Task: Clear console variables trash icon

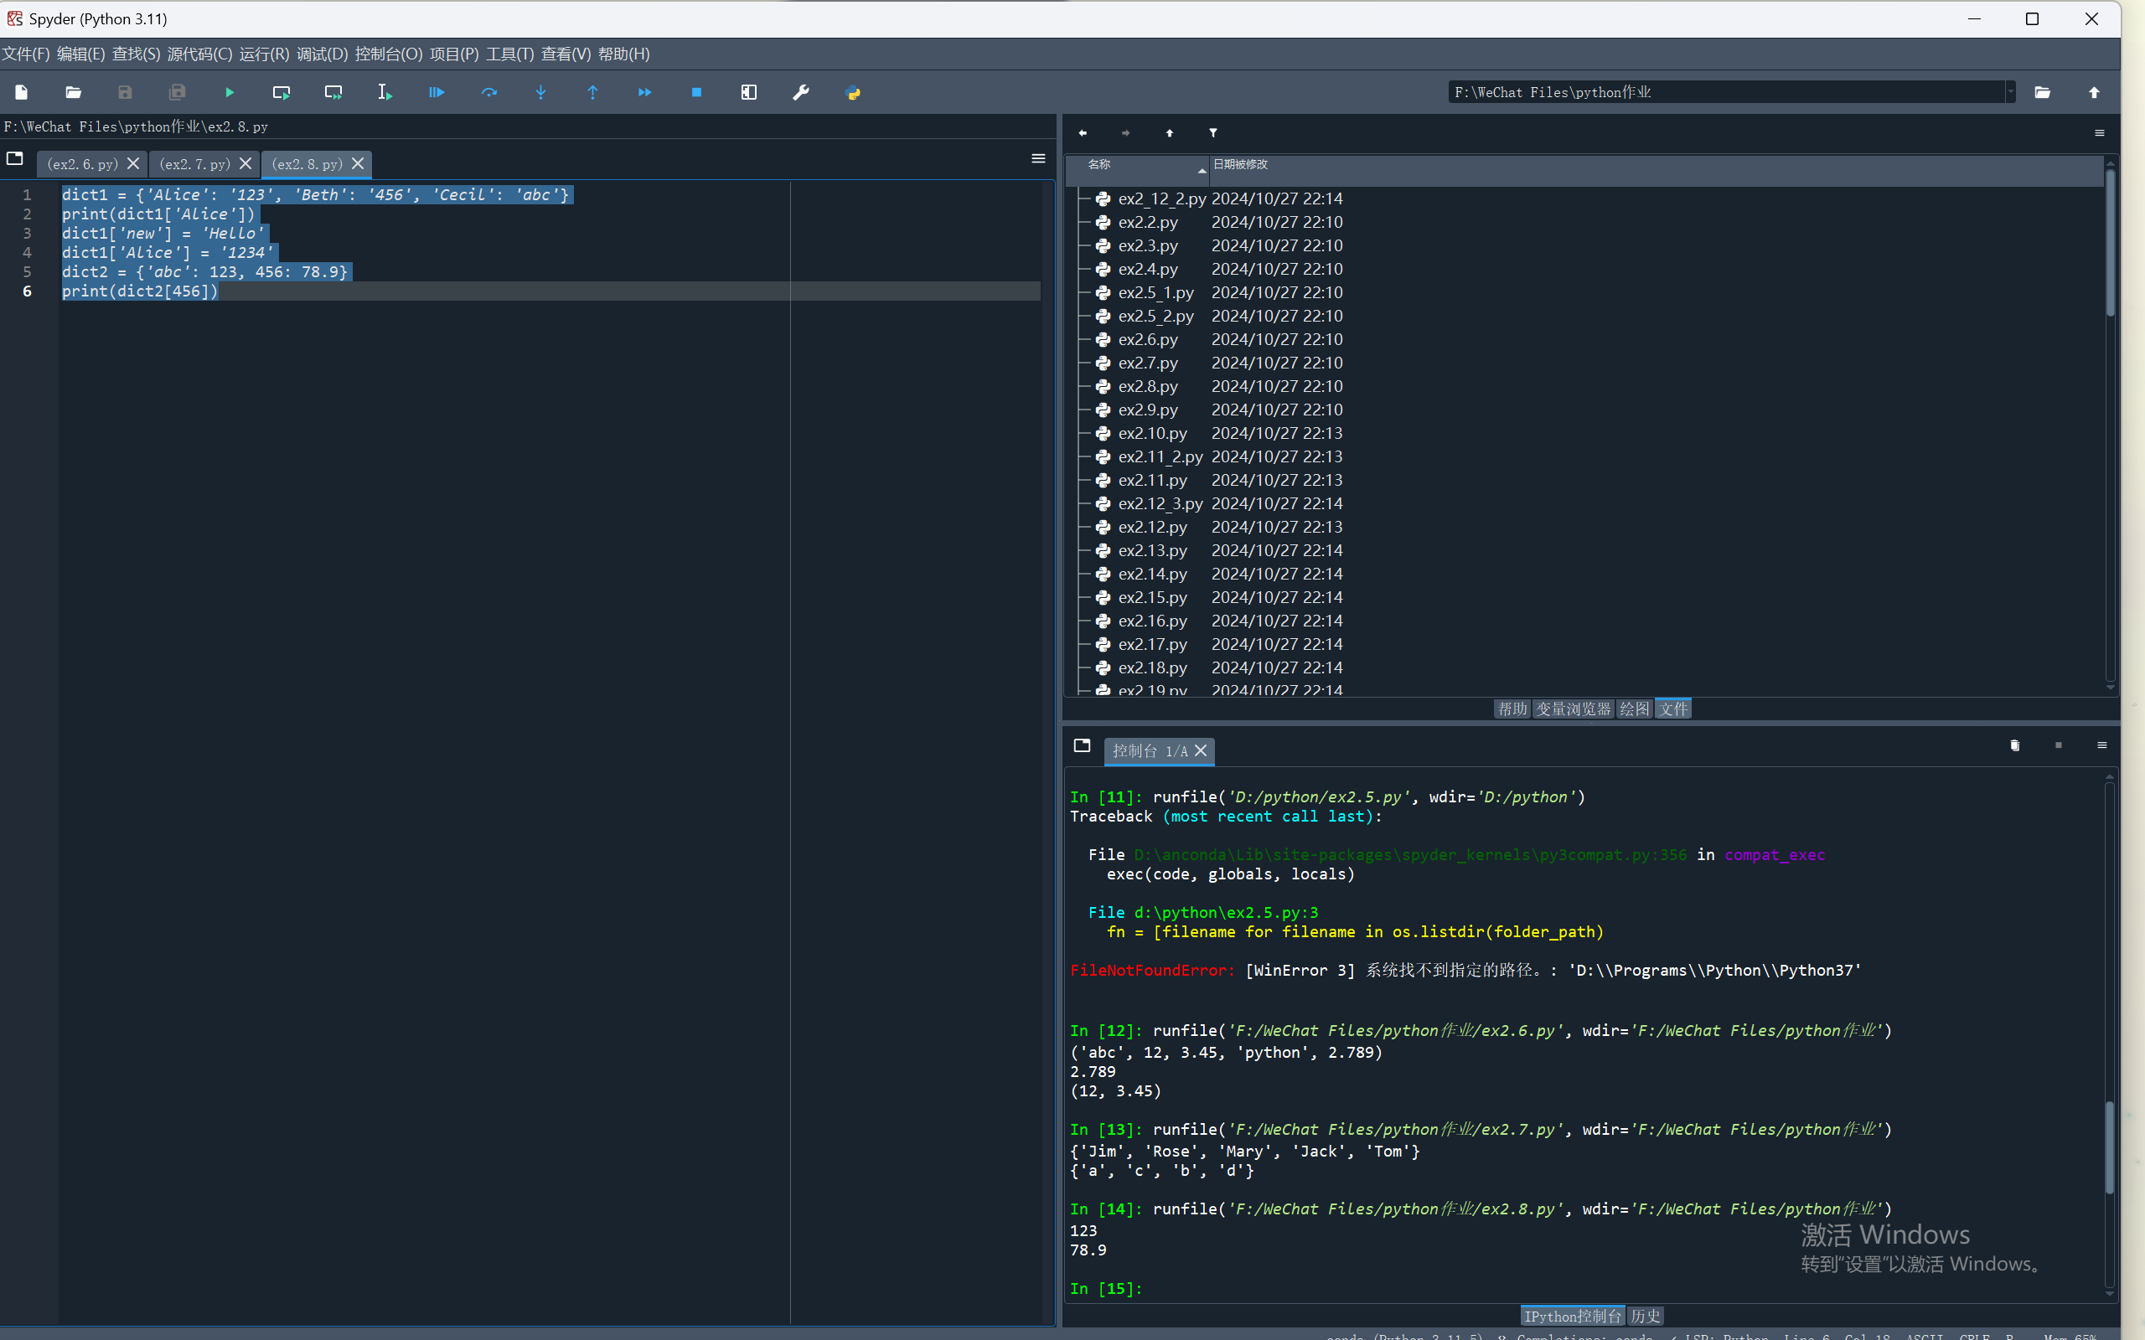Action: [2014, 745]
